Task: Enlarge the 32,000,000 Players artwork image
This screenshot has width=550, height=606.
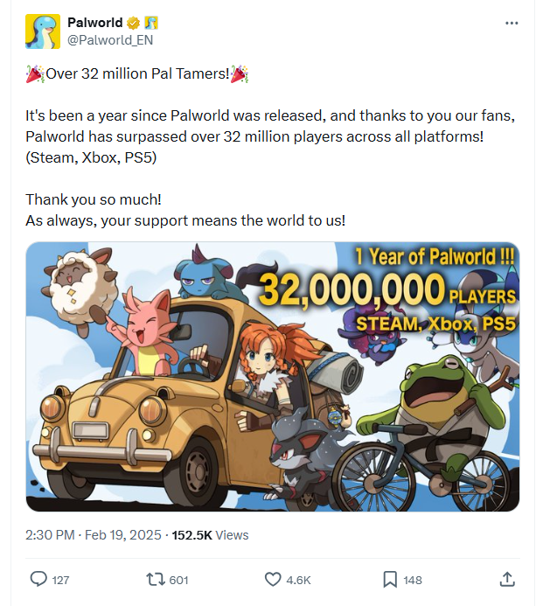Action: tap(272, 377)
